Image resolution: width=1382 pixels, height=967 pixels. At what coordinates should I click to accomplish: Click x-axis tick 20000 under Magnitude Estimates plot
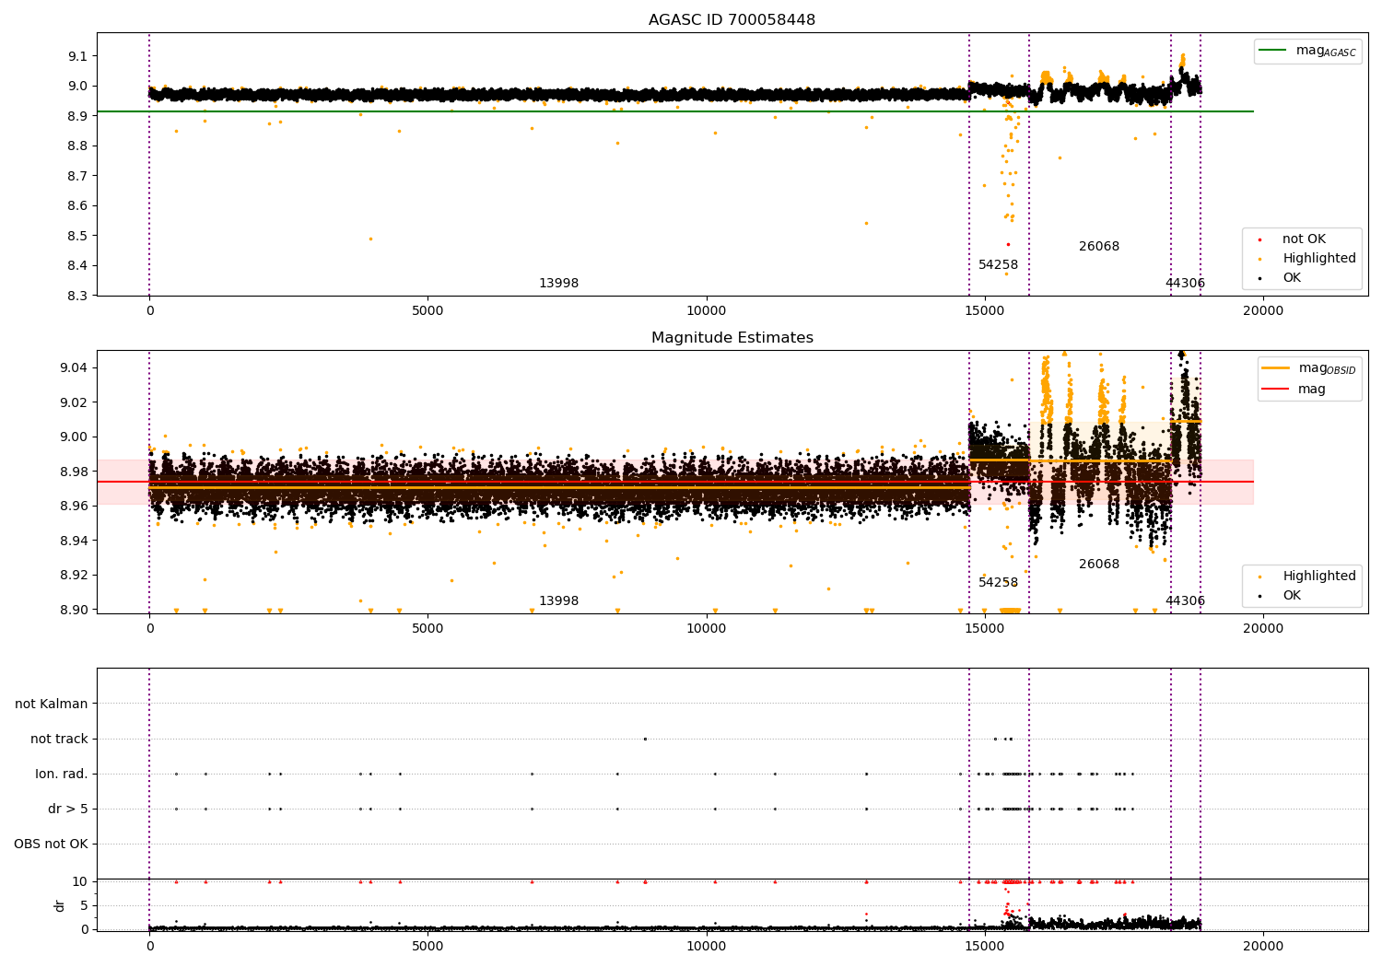1262,629
